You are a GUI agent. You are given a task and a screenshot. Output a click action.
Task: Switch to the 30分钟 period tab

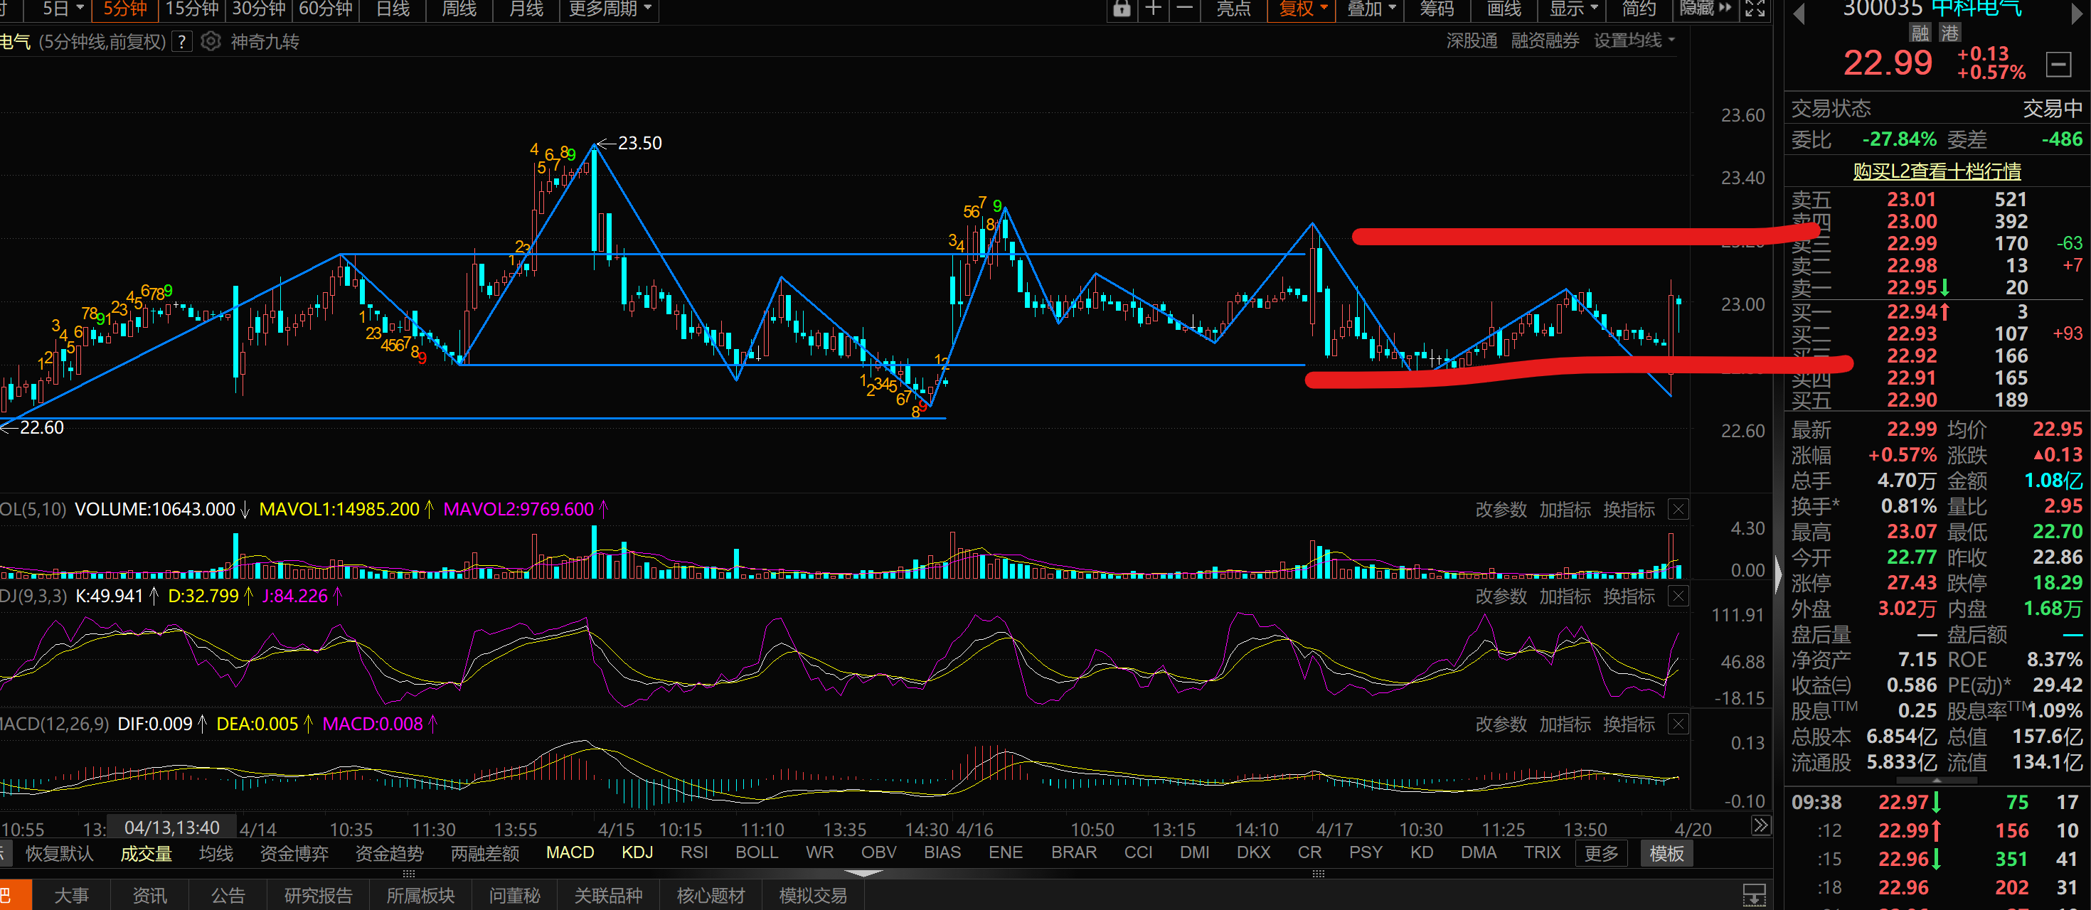[x=258, y=9]
